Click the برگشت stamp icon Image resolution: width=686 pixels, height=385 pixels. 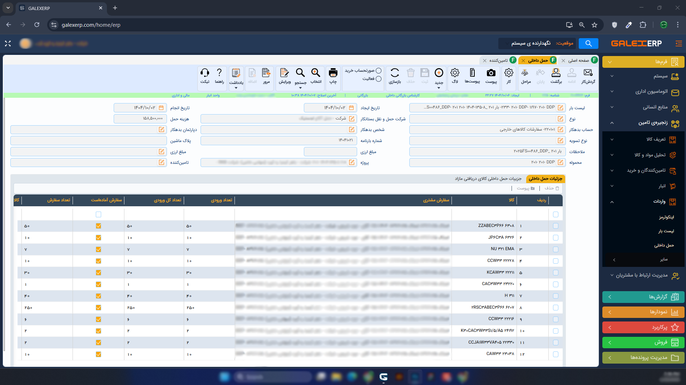[x=556, y=73]
